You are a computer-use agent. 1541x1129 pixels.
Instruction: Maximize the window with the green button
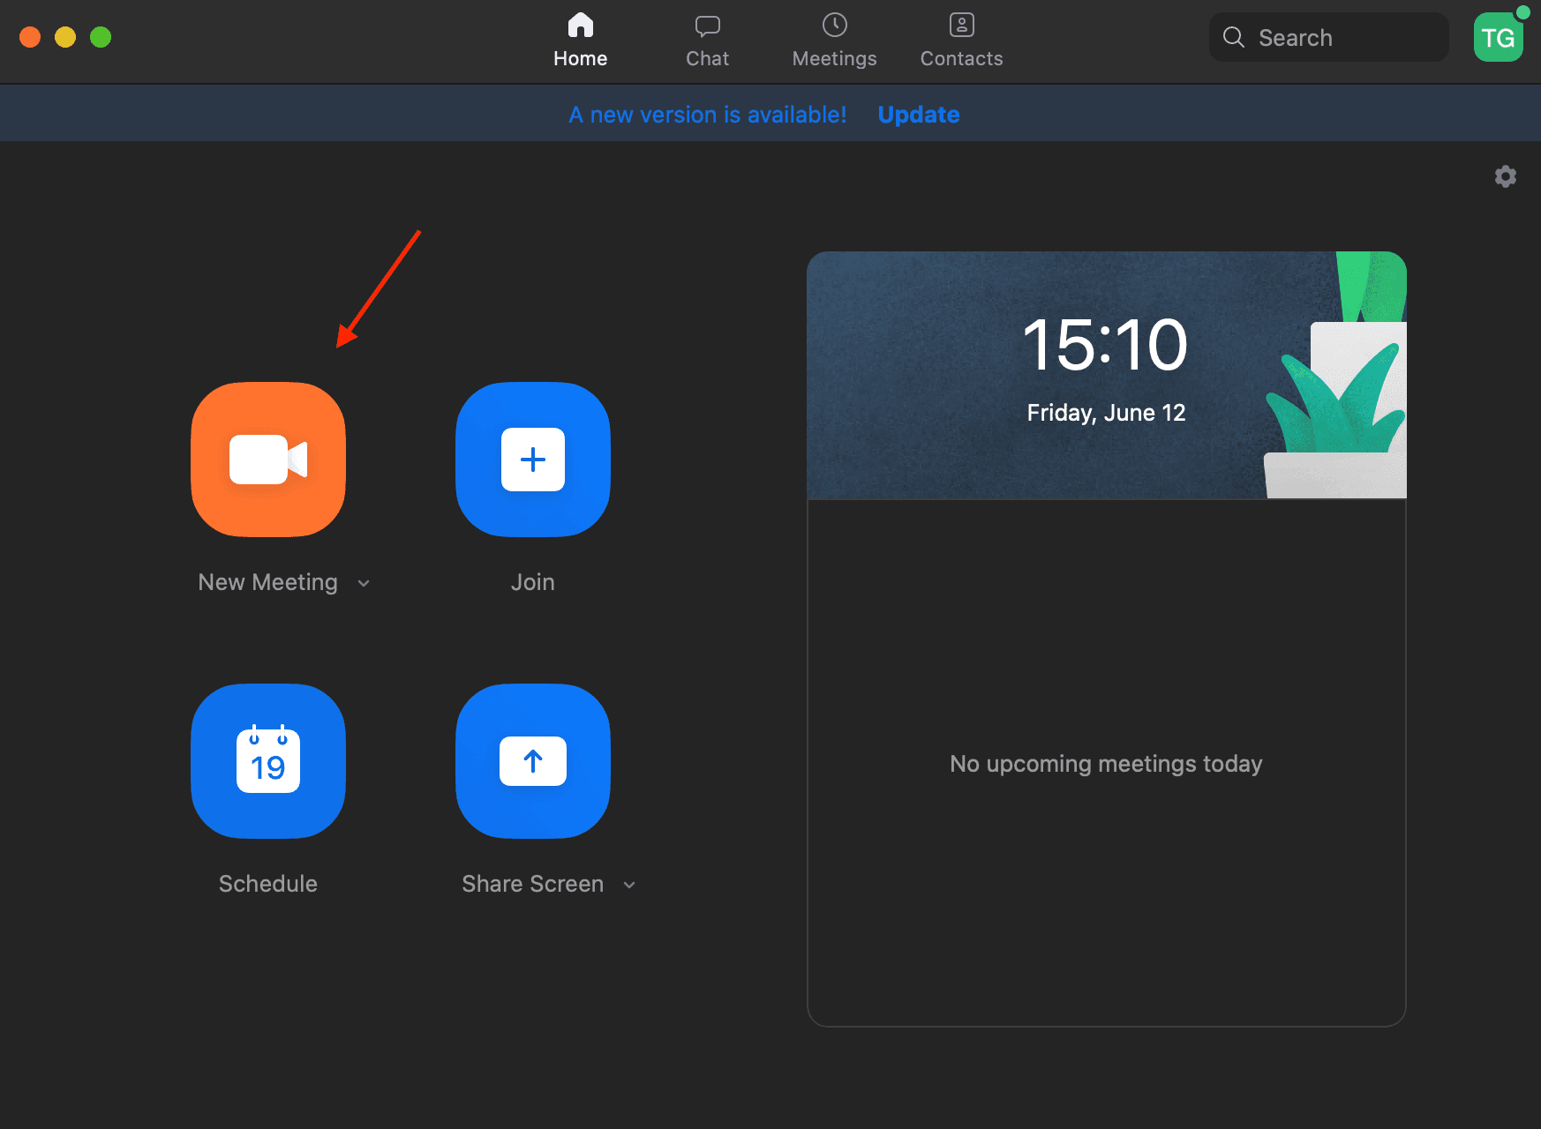101,37
